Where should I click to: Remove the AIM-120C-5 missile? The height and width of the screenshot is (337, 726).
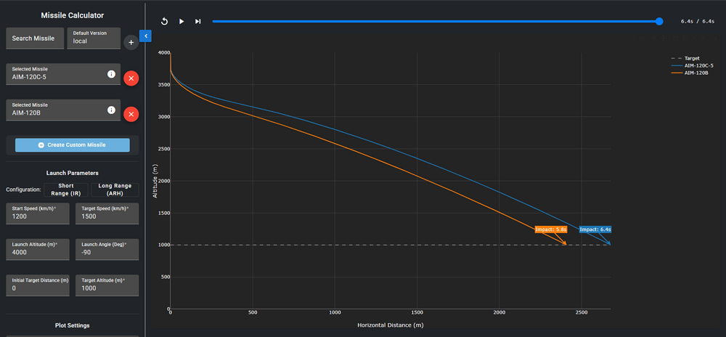[131, 78]
